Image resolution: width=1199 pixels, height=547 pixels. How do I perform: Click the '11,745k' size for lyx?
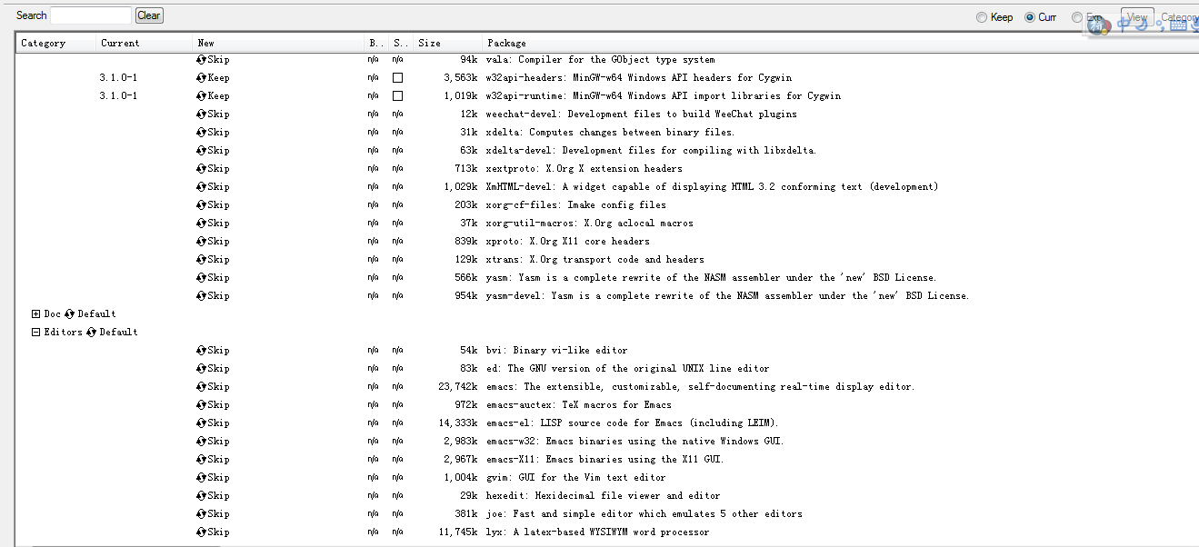point(457,532)
